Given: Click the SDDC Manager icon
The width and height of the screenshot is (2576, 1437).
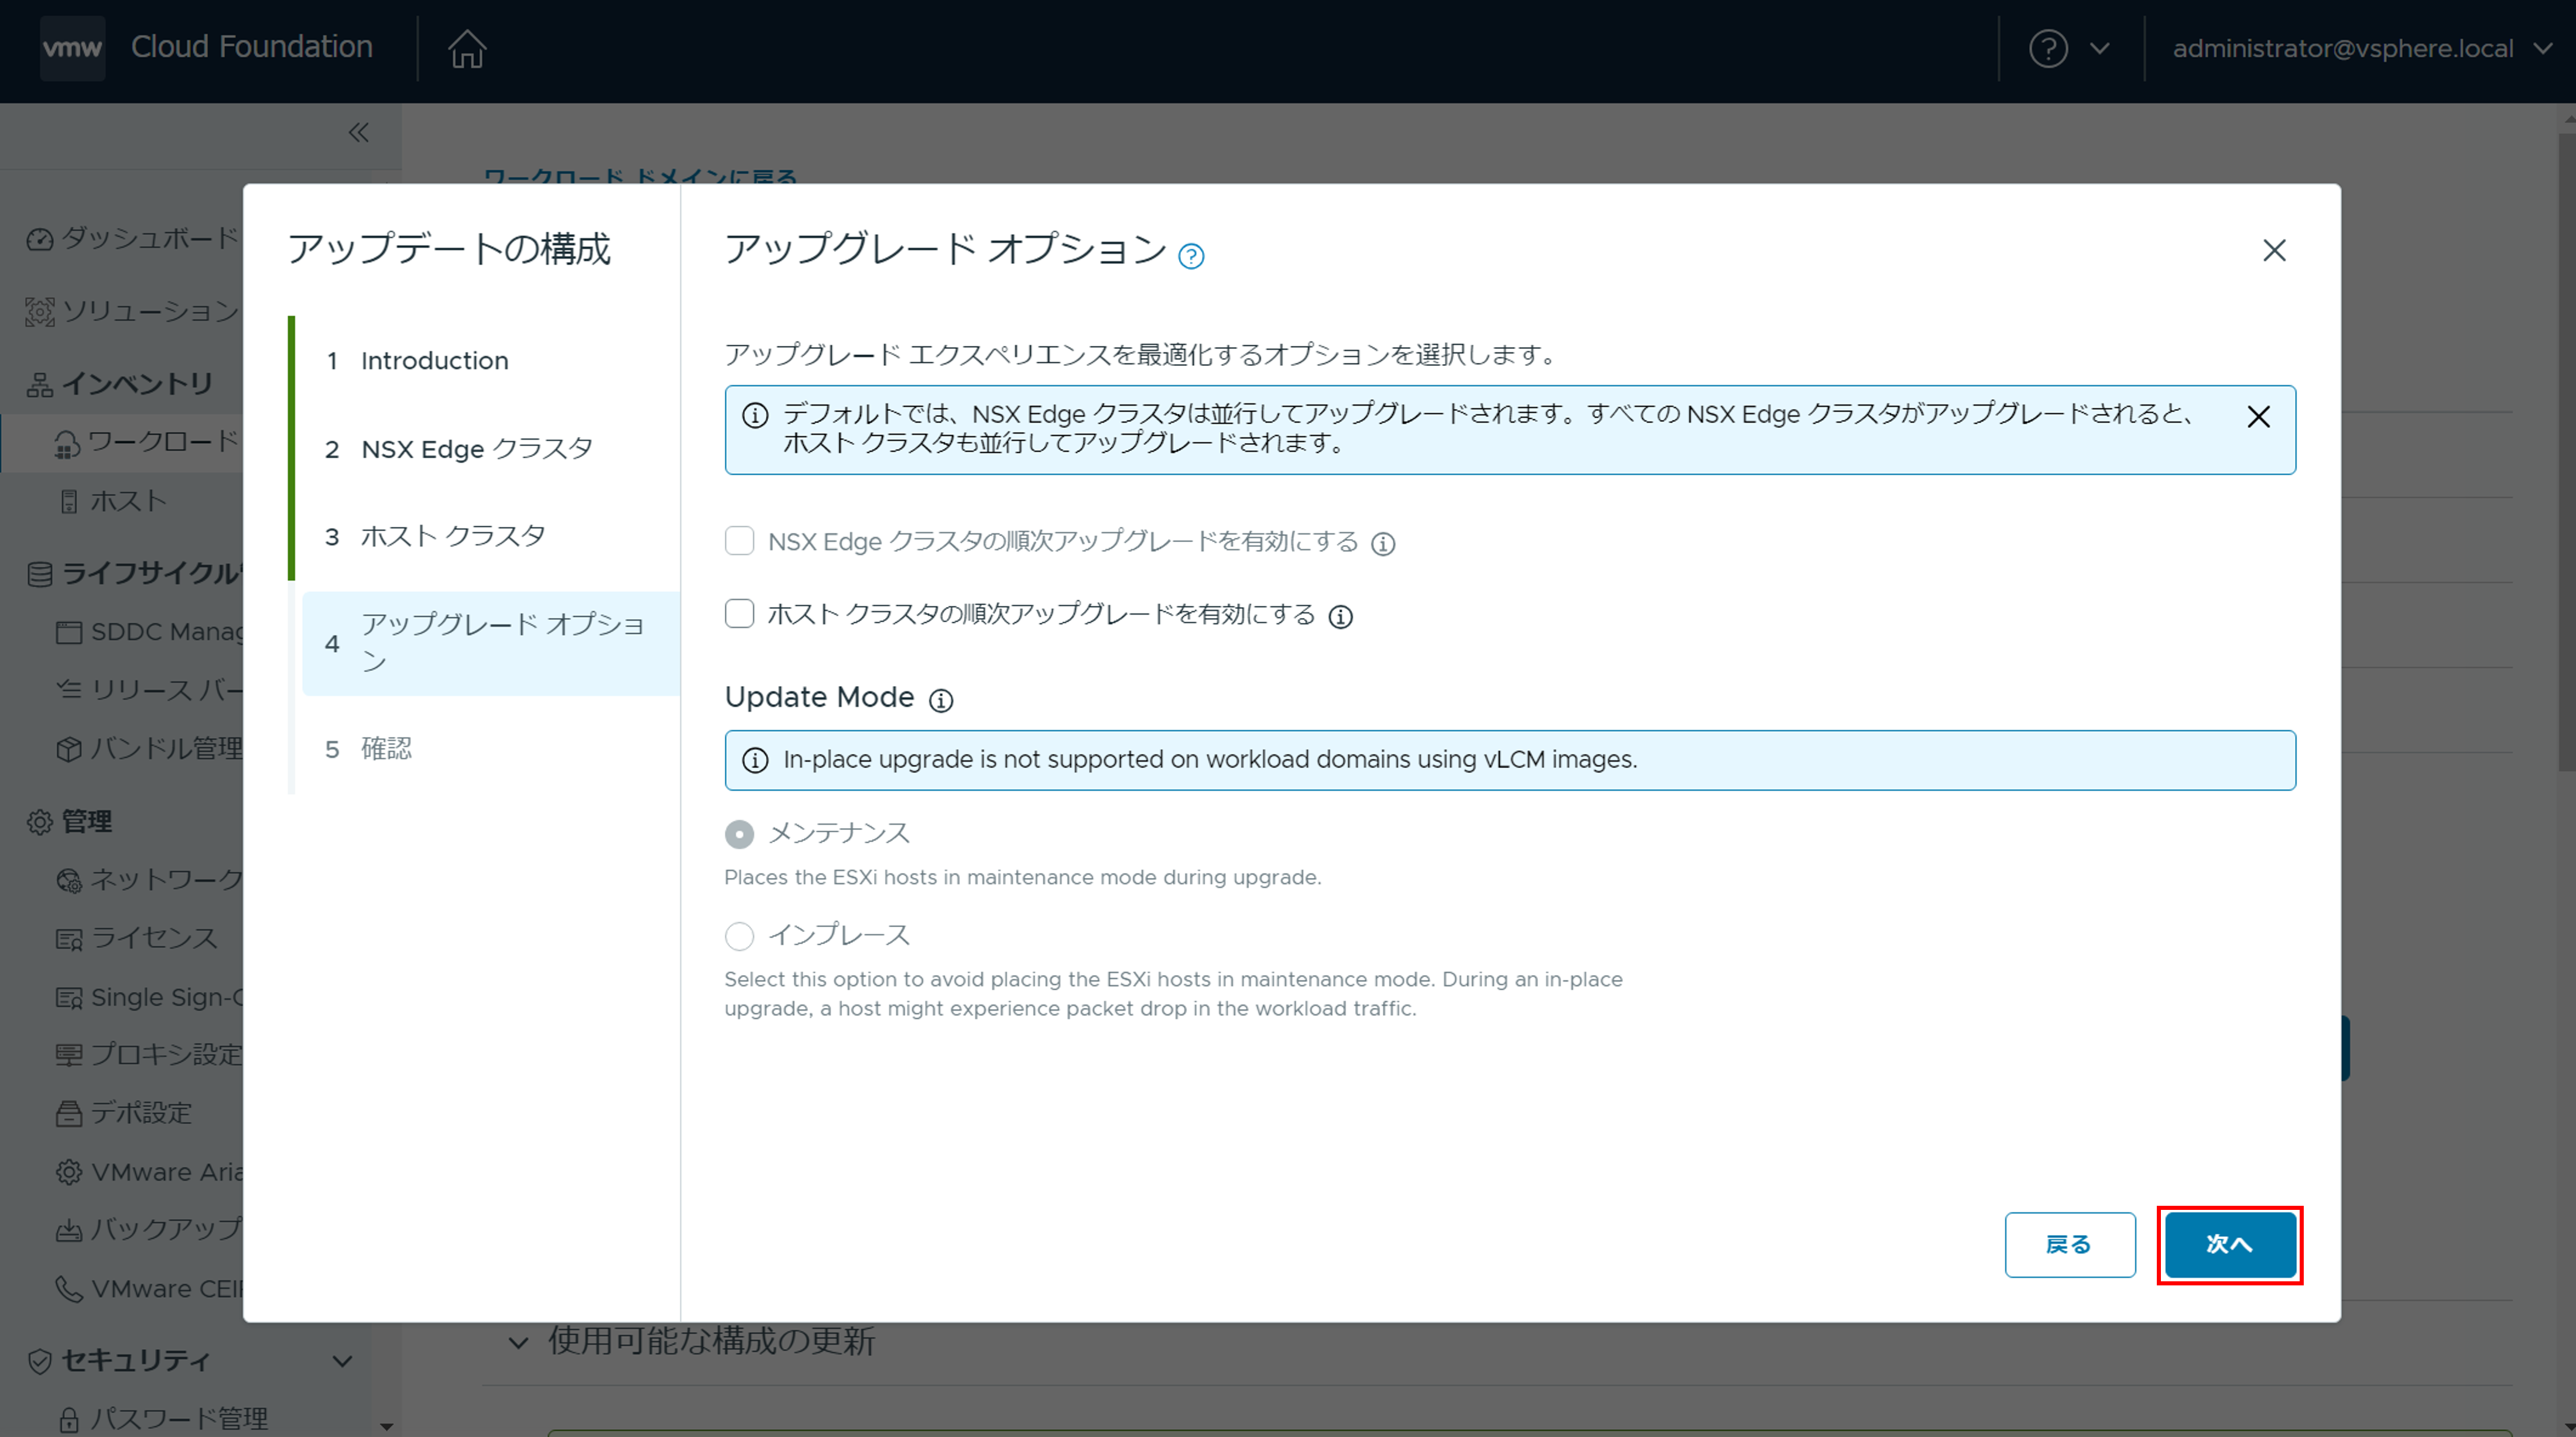Looking at the screenshot, I should click(x=69, y=632).
